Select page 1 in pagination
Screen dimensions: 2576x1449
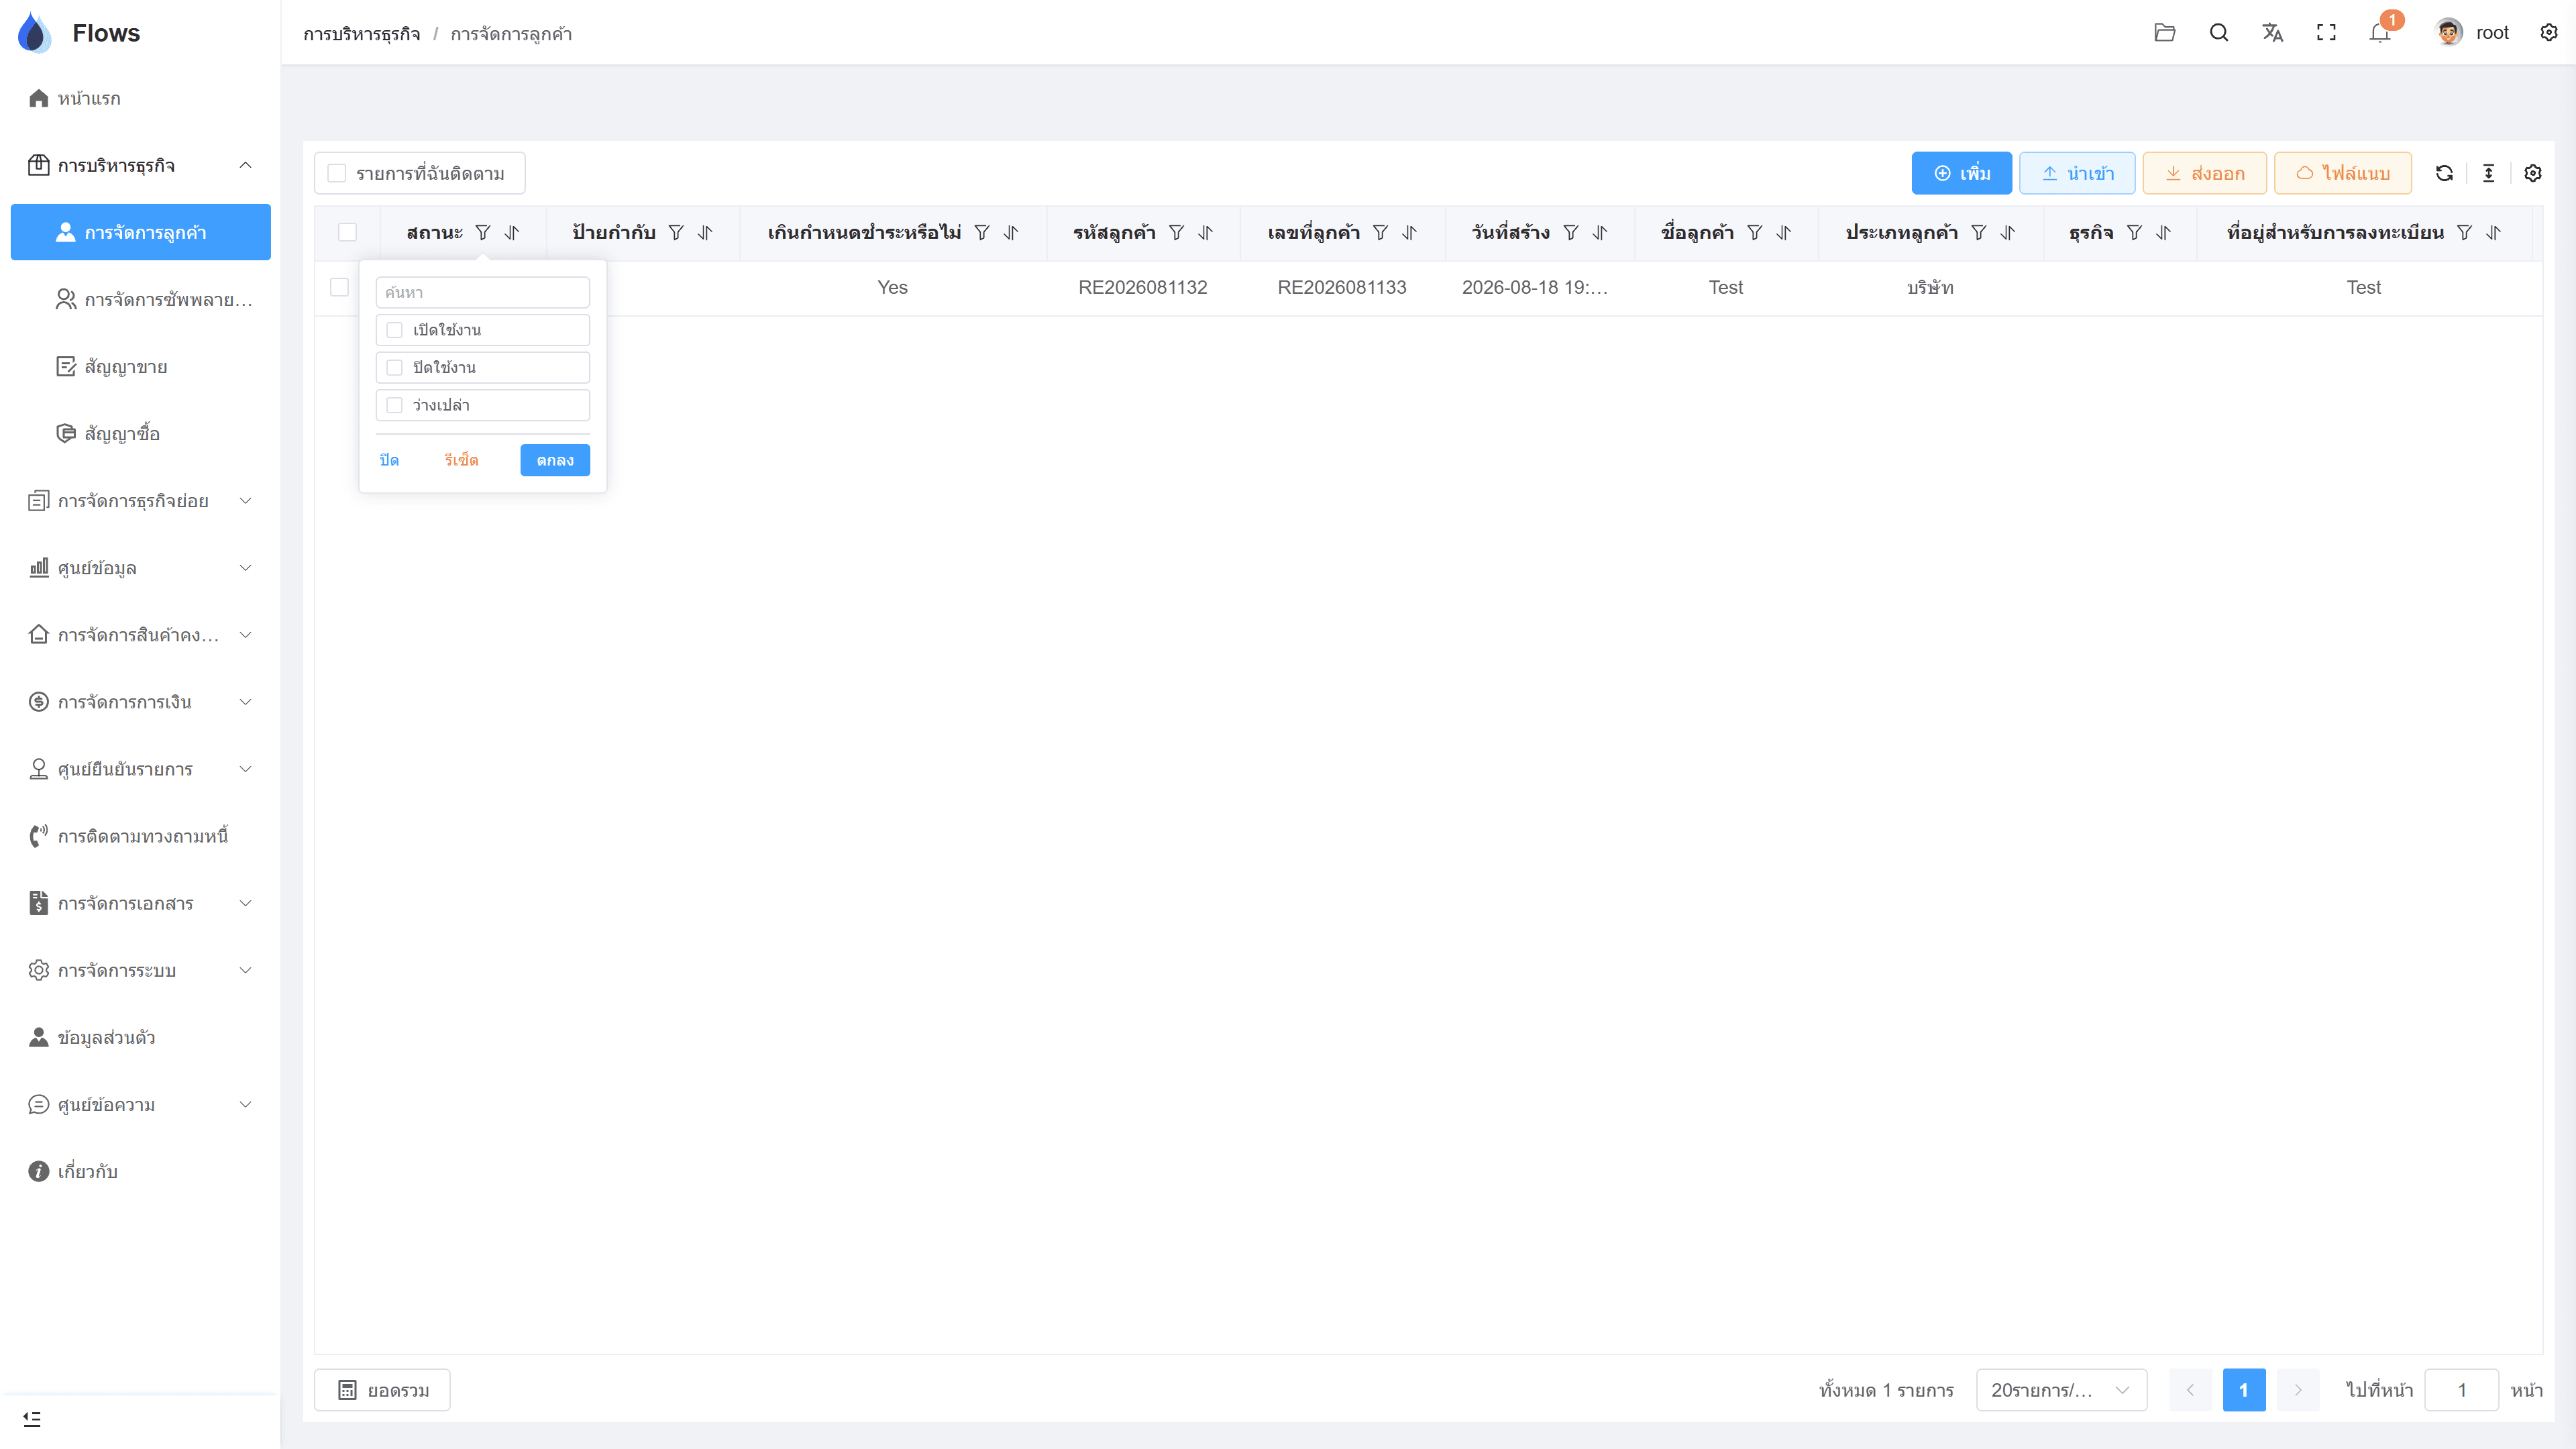click(x=2243, y=1390)
